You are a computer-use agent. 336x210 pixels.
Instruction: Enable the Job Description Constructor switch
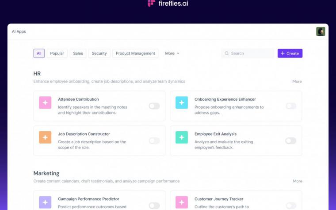154,141
